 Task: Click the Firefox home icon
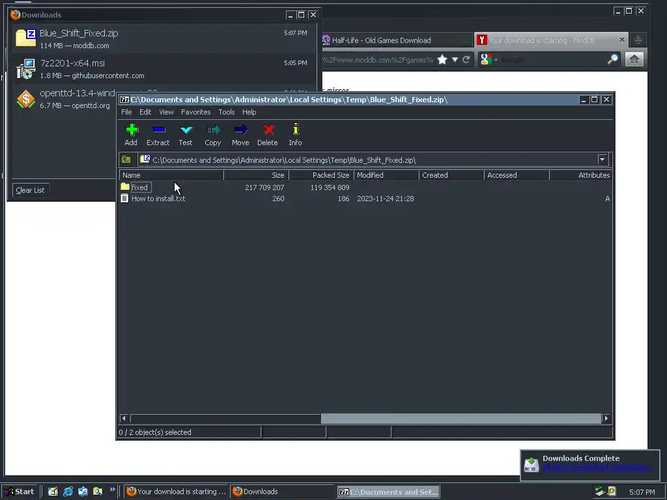click(x=634, y=59)
